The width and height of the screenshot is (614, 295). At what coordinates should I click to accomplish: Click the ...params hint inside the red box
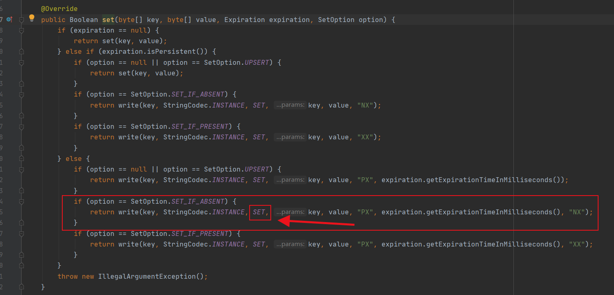[290, 212]
